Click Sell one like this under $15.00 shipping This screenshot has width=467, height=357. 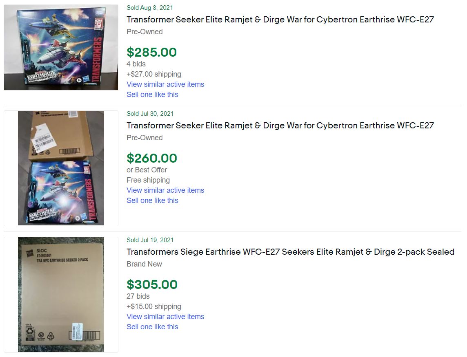152,327
